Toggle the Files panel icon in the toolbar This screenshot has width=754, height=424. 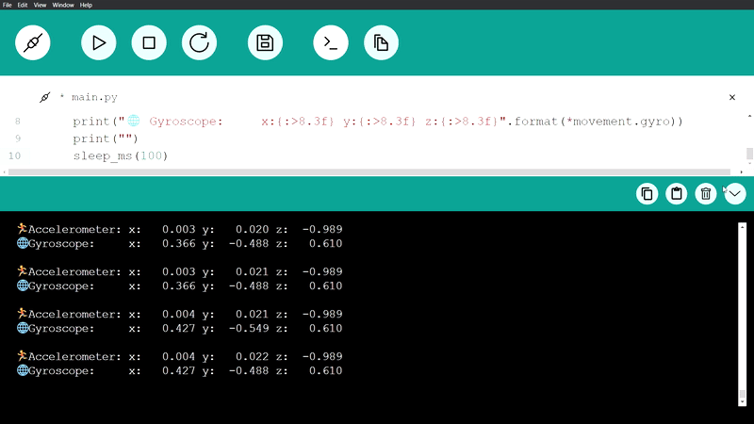[x=381, y=42]
